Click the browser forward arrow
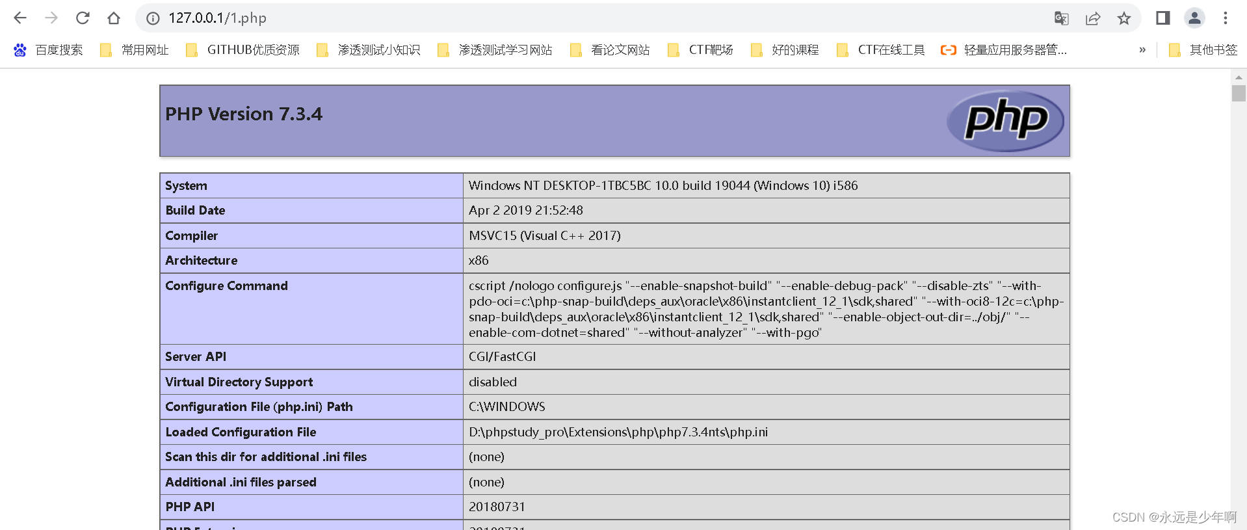1247x530 pixels. pyautogui.click(x=51, y=18)
